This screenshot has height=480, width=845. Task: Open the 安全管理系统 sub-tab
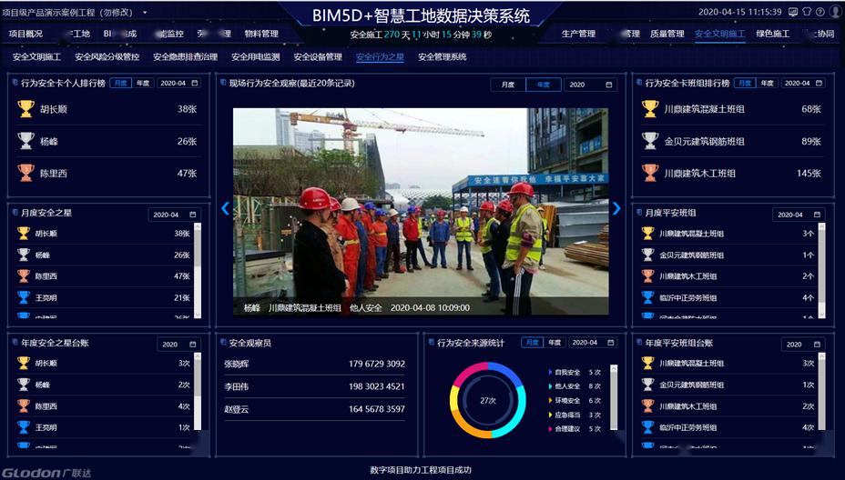click(x=443, y=56)
